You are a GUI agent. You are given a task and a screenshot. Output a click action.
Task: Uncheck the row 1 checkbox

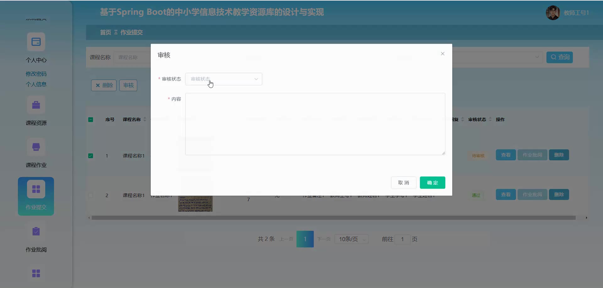(x=90, y=156)
